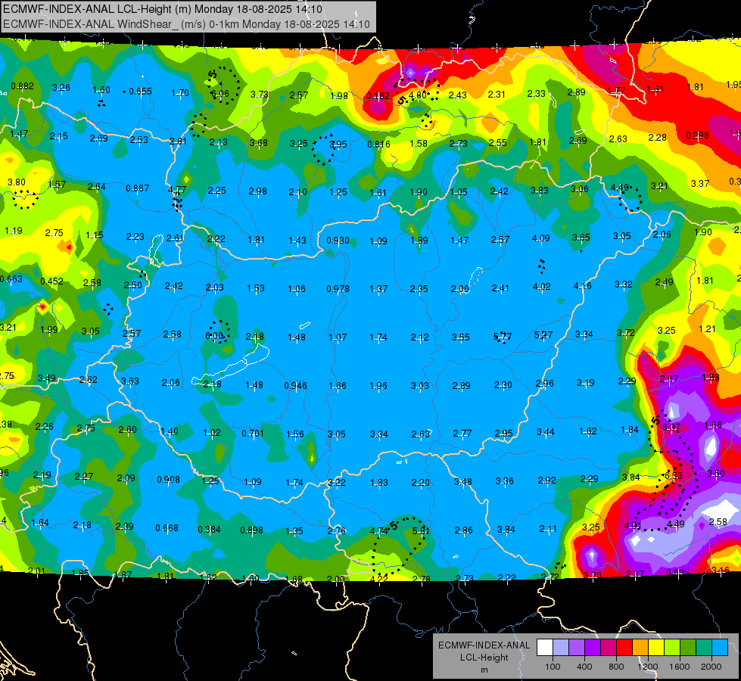Click the wind shear value '3.49'

(x=47, y=378)
